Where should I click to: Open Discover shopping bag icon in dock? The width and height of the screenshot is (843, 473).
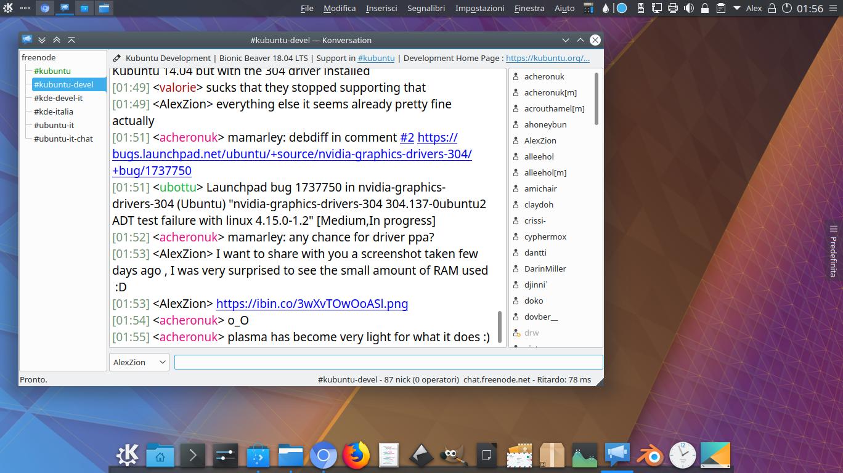tap(258, 456)
